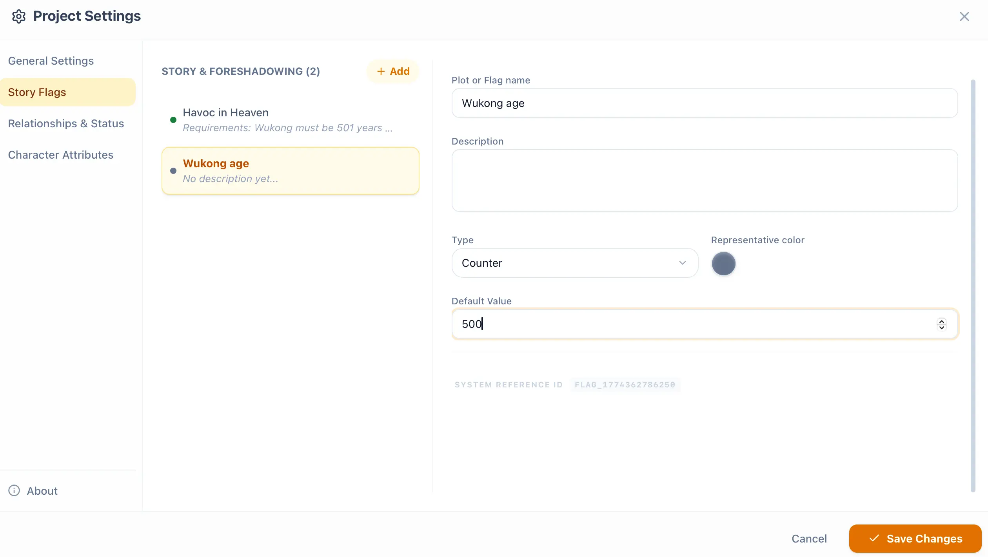Click the green dot beside Havoc in Heaven

[x=173, y=120]
